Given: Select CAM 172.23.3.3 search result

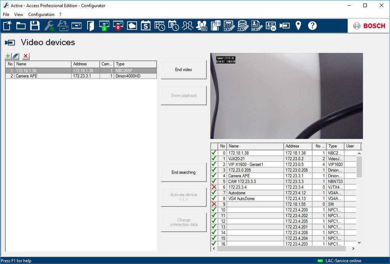Looking at the screenshot, I should click(x=283, y=181).
